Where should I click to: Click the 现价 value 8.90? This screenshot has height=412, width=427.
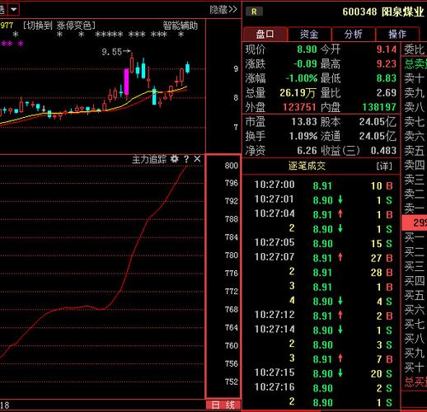point(307,49)
